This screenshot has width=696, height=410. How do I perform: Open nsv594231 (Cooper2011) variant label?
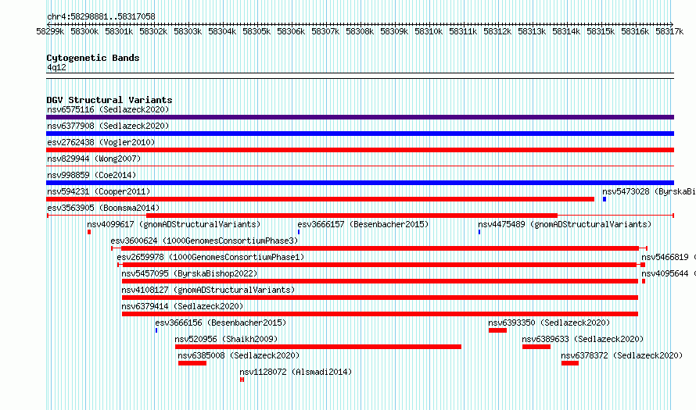(99, 191)
